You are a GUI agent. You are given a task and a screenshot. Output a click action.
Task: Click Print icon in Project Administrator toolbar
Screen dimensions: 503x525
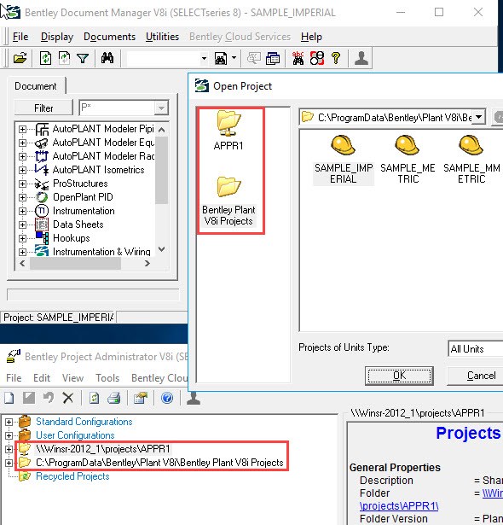114,398
